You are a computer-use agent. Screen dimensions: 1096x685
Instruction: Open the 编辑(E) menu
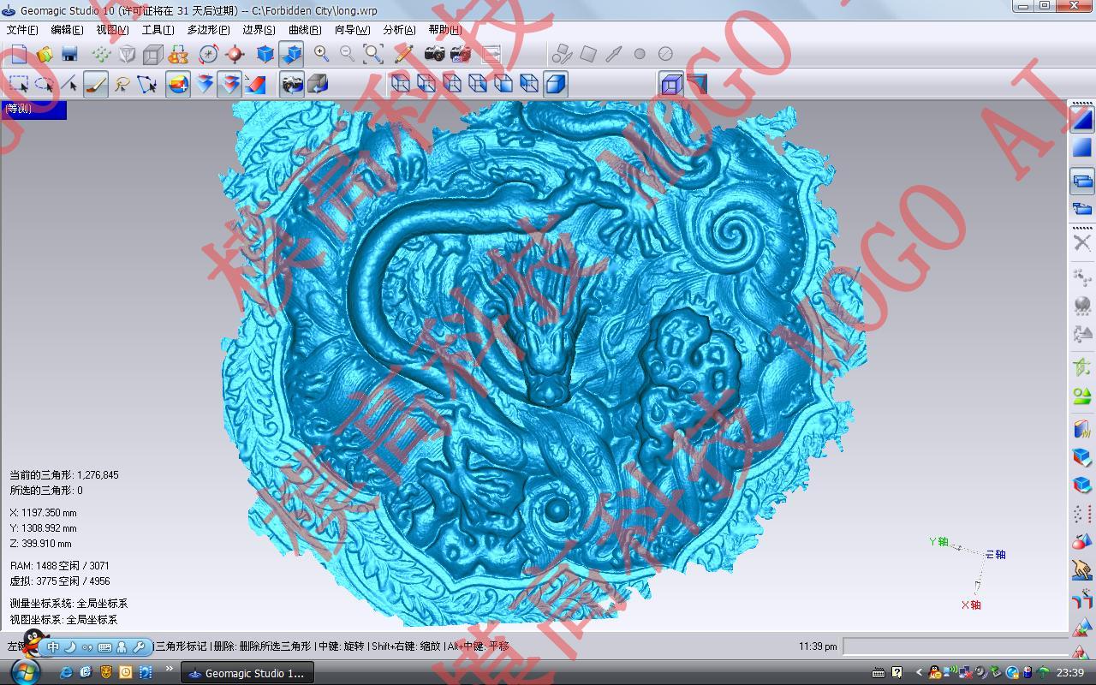point(67,30)
